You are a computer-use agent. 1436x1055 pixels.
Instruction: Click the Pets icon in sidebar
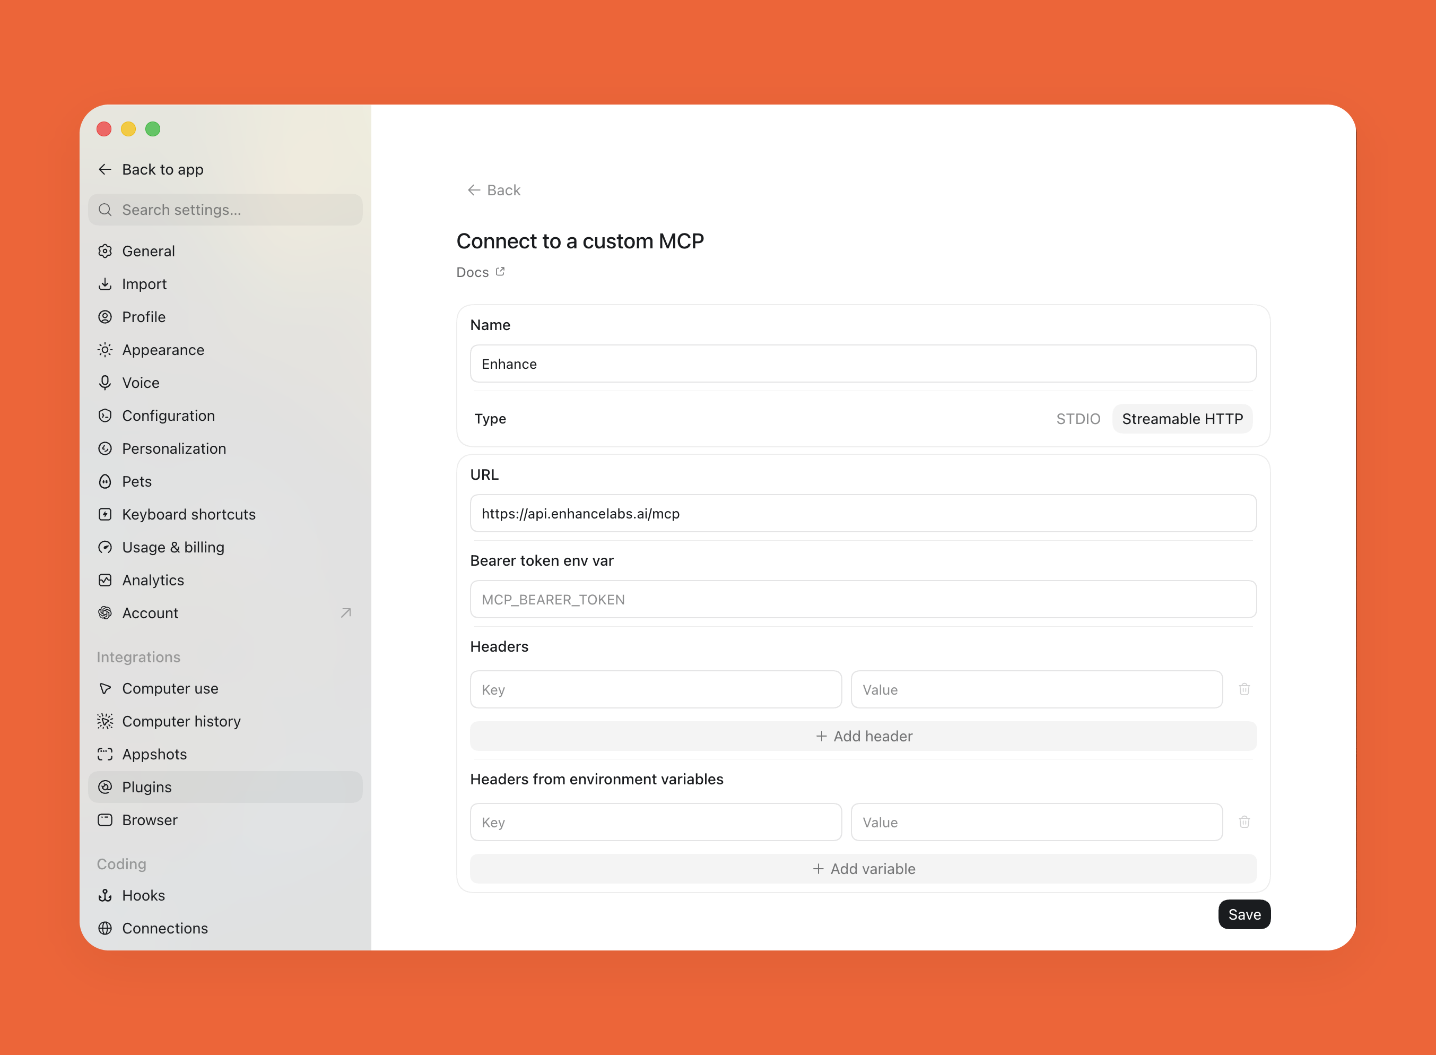106,481
